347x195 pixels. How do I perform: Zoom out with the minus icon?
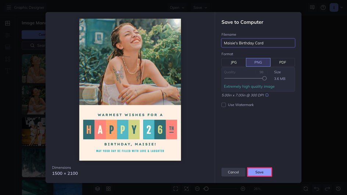coord(197,189)
